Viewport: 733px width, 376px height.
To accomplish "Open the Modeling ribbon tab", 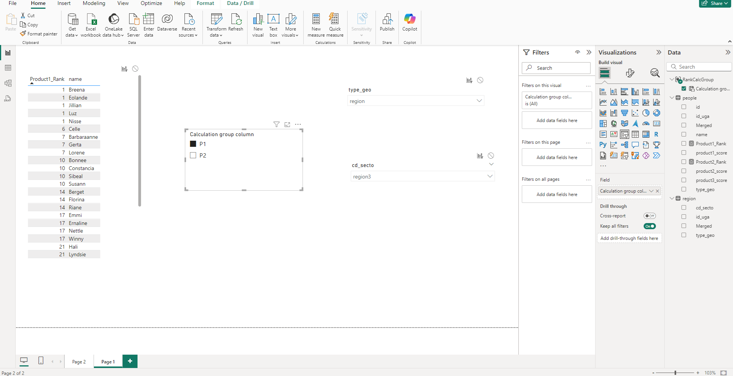I will pos(94,3).
